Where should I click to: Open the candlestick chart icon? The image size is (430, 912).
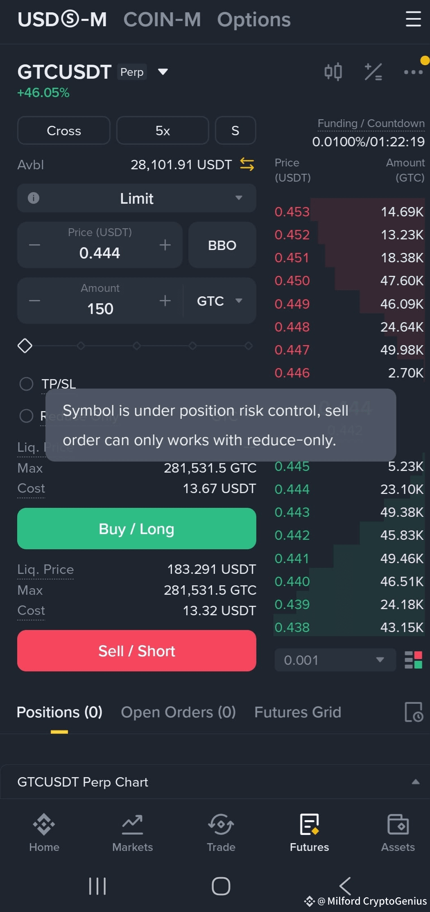click(x=333, y=72)
